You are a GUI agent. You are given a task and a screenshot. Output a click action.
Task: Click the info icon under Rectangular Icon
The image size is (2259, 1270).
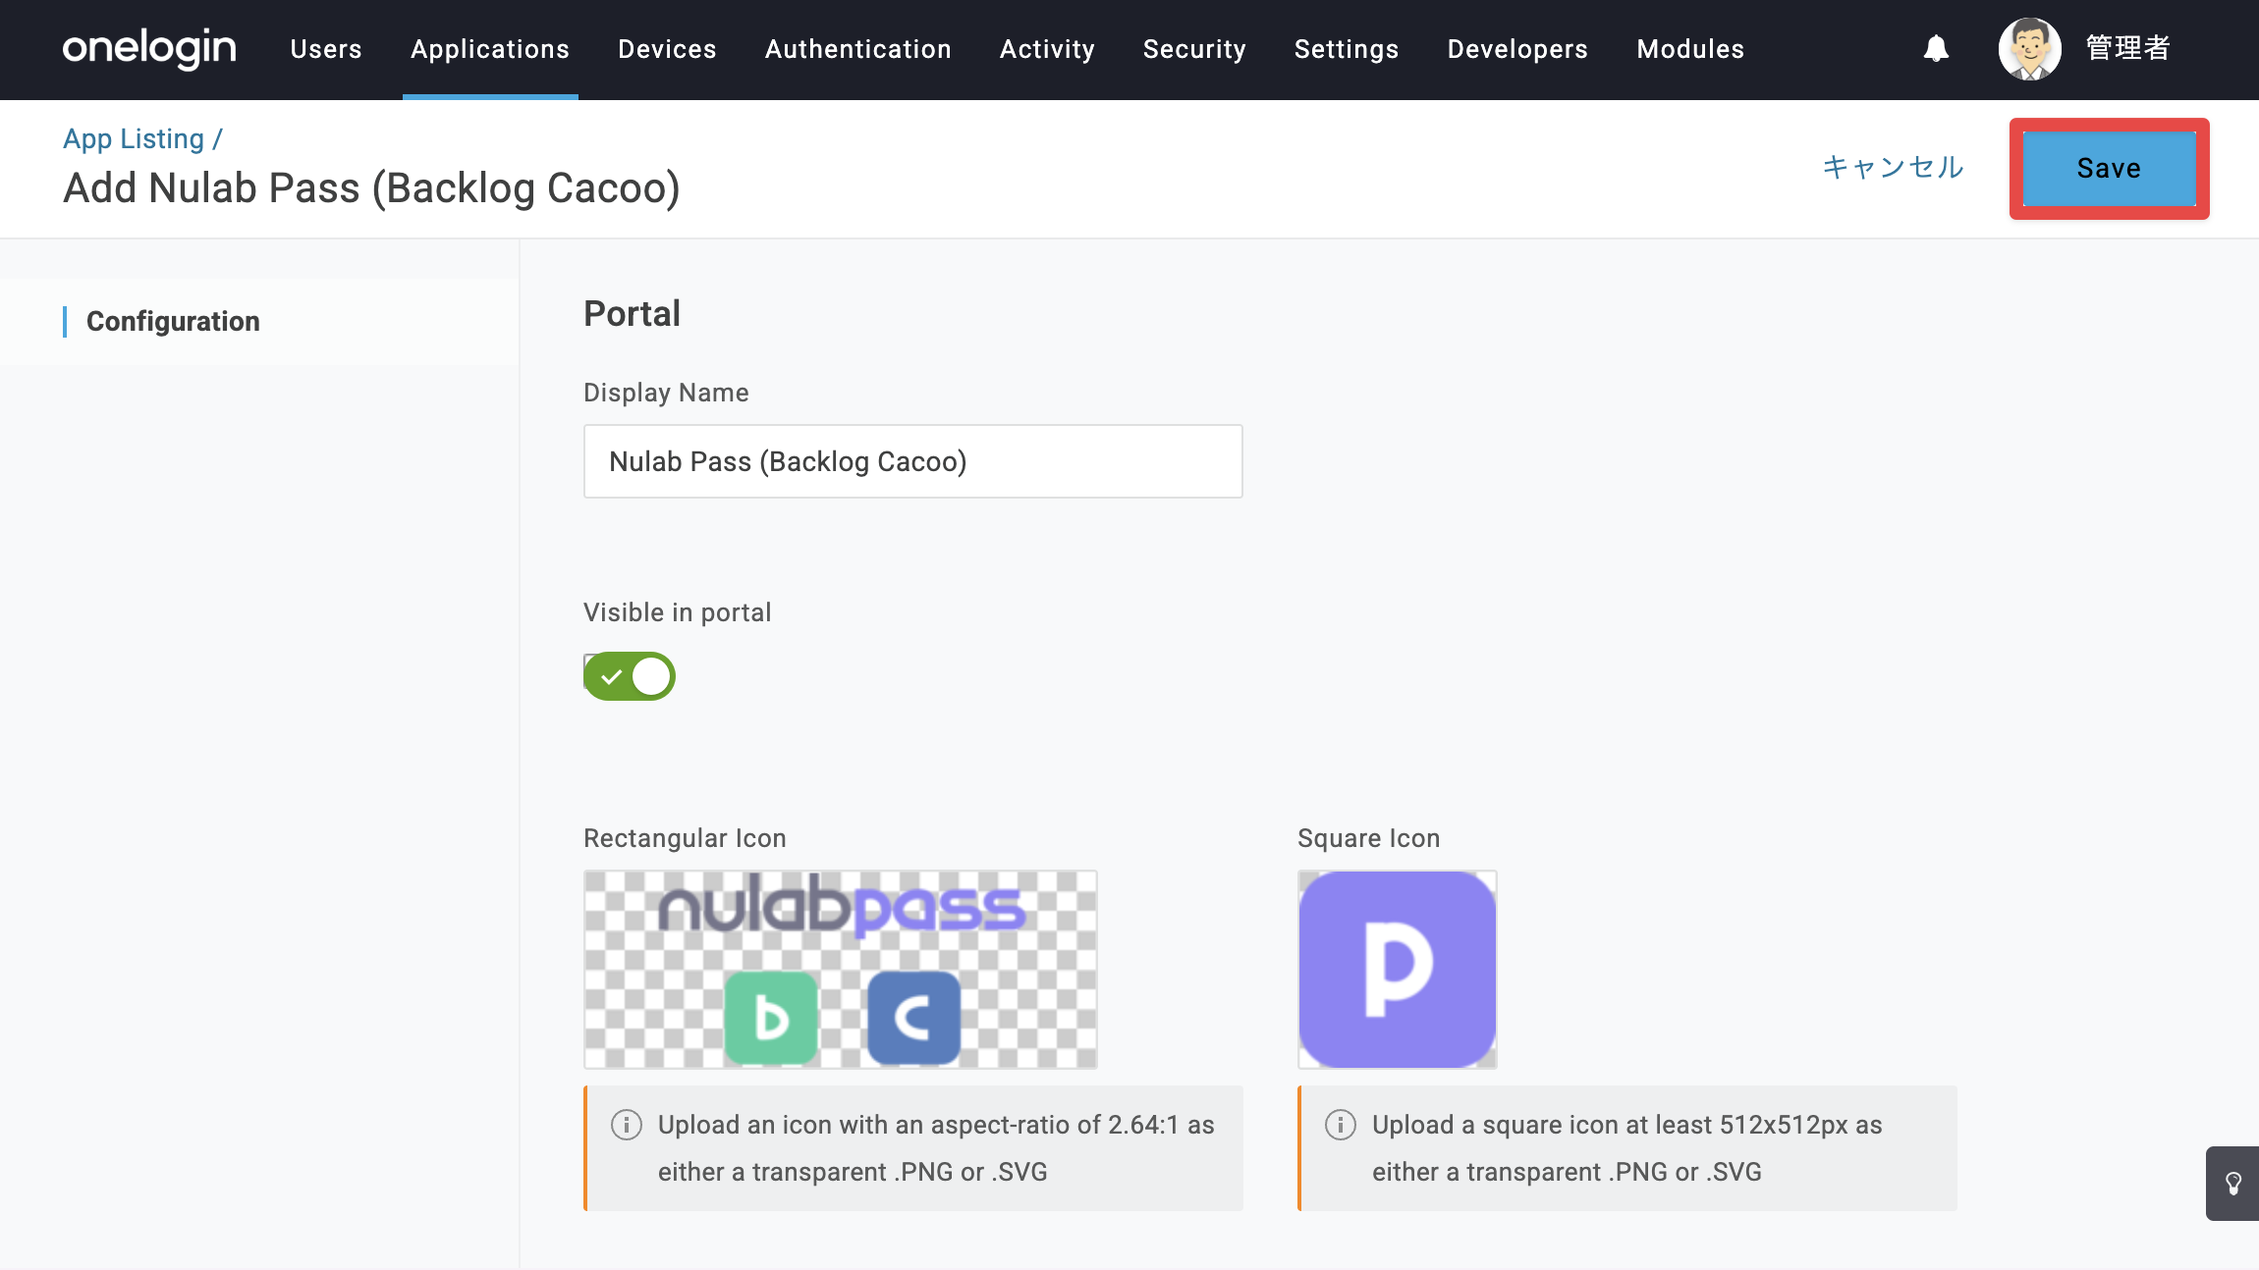click(627, 1125)
